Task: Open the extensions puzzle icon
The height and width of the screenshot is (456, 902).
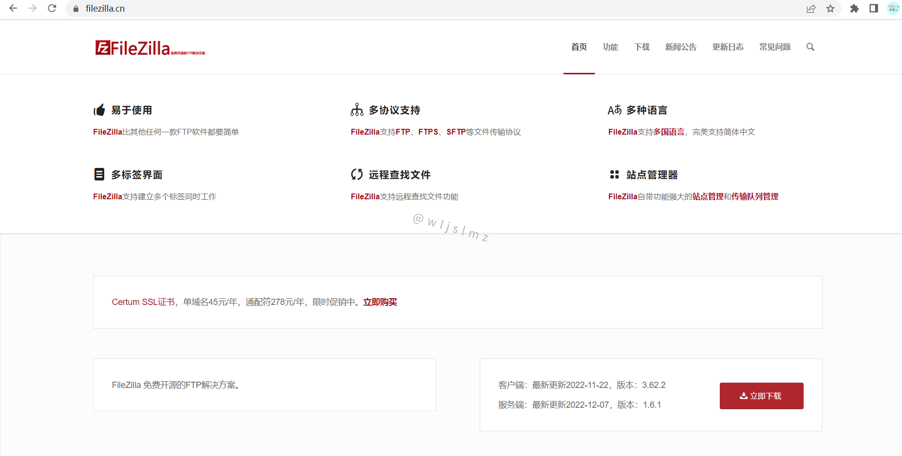Action: point(854,9)
